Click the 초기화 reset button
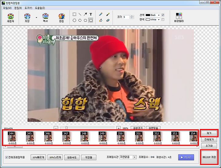Image resolution: width=221 pixels, height=168 pixels. tap(209, 146)
